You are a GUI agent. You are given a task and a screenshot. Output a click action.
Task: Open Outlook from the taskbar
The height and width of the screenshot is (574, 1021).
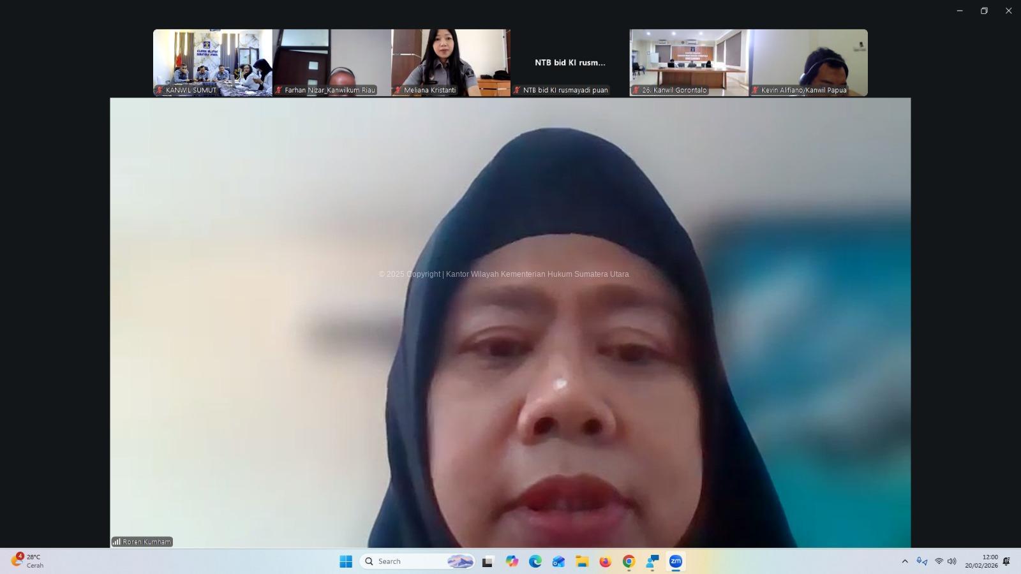pyautogui.click(x=558, y=561)
